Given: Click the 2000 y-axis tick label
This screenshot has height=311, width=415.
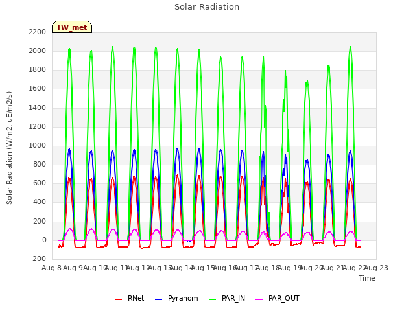Looking at the screenshot, I should (38, 51).
